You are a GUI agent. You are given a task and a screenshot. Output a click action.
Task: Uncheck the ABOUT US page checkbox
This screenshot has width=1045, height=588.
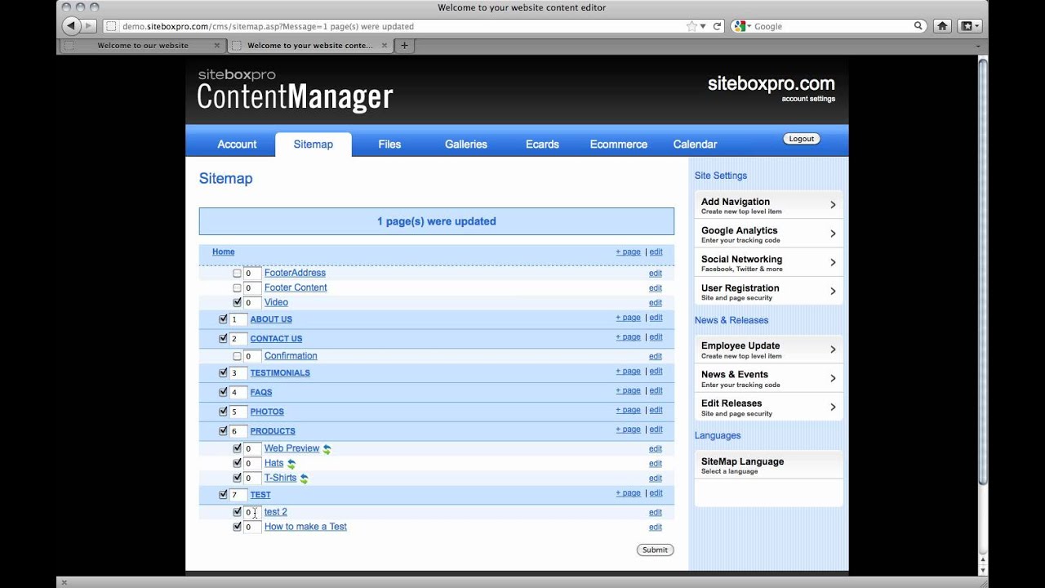pyautogui.click(x=223, y=319)
